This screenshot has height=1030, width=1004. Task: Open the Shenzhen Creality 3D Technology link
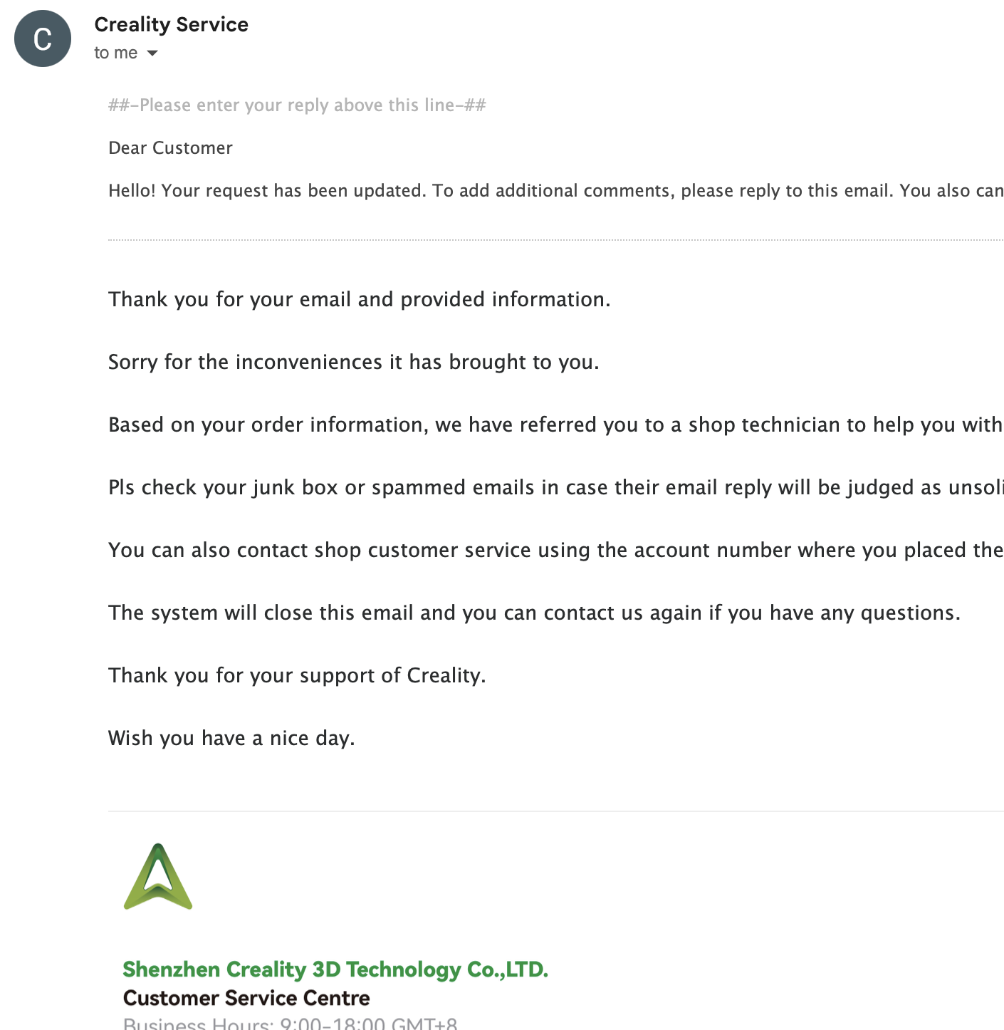(x=335, y=969)
